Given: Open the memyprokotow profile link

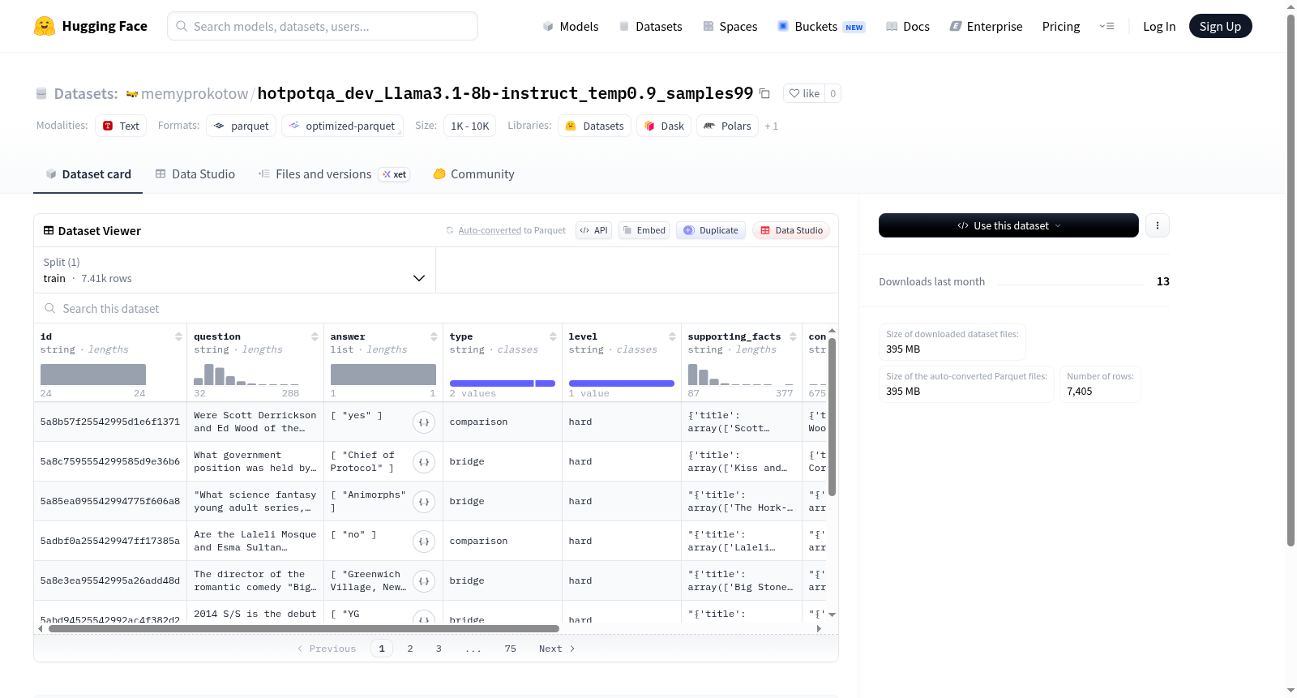Looking at the screenshot, I should [x=195, y=94].
